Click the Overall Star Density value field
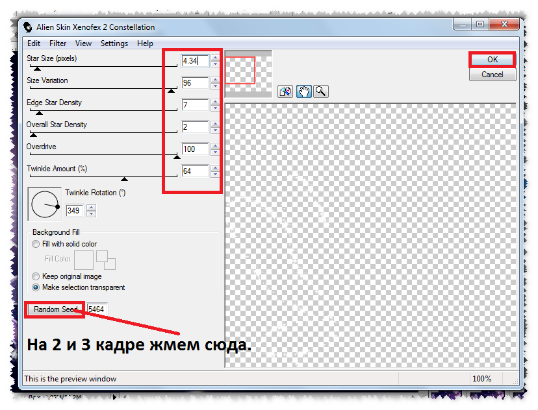 [195, 127]
